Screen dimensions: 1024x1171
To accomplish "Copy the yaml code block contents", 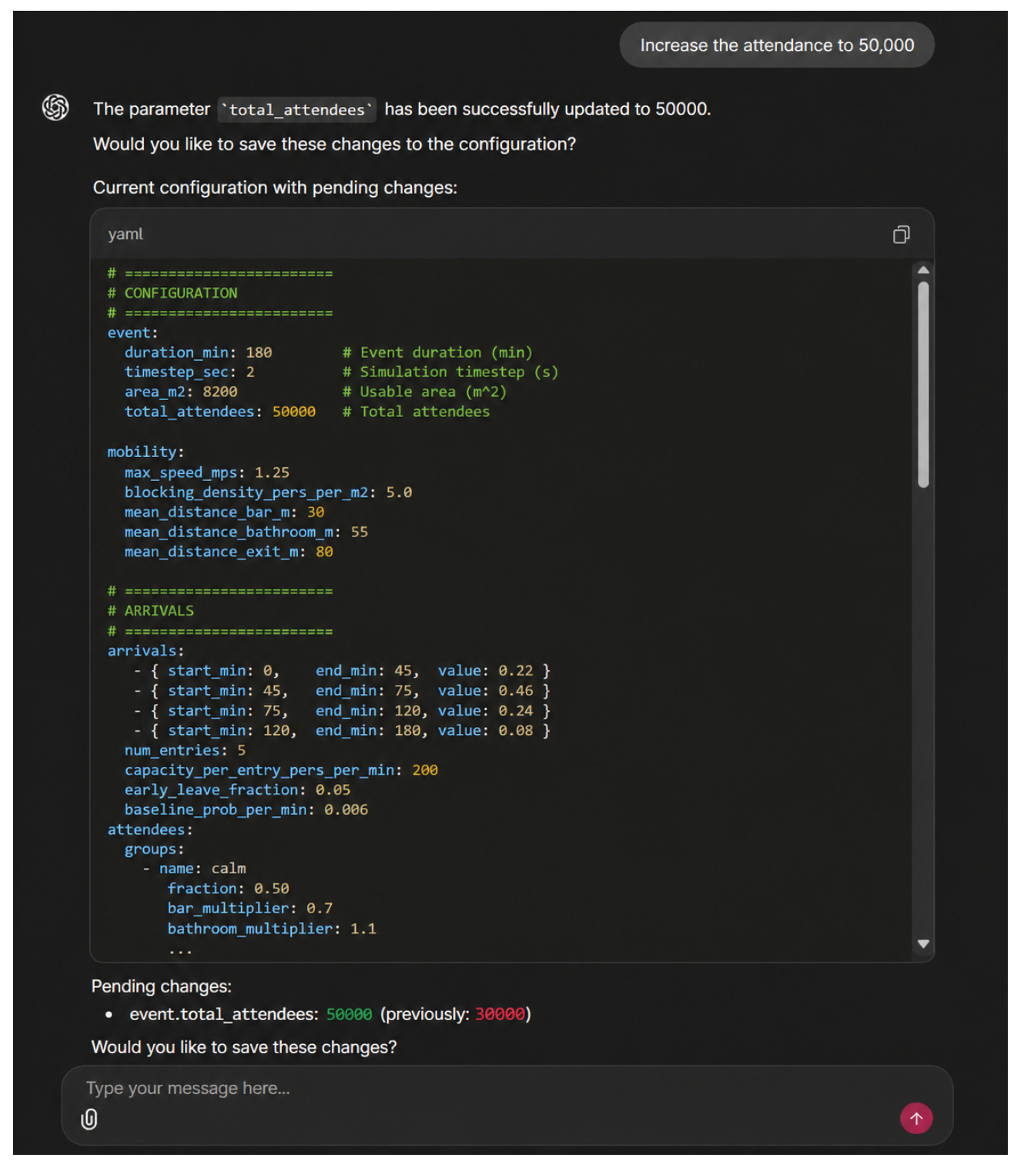I will coord(901,235).
